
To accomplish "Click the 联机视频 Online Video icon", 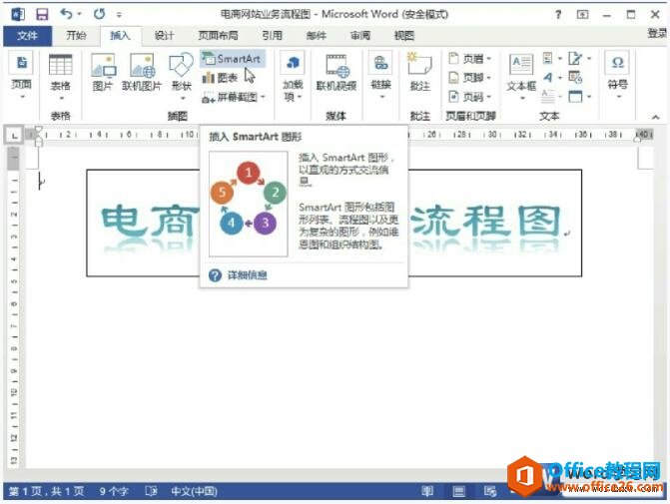I will (336, 72).
